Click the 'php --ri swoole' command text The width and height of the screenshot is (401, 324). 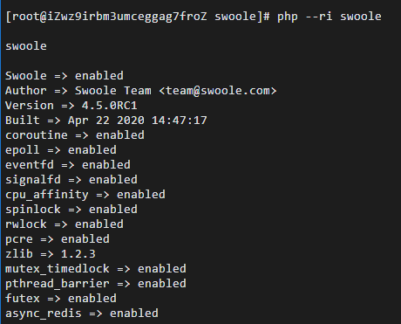(330, 17)
